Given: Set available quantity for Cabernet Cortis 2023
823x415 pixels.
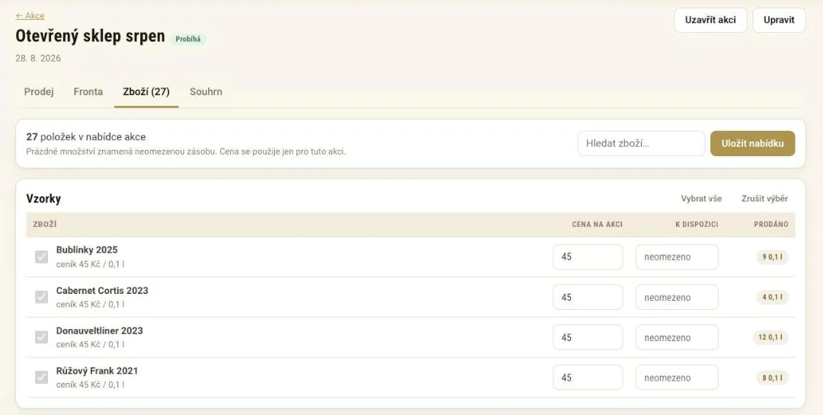Looking at the screenshot, I should (x=677, y=297).
